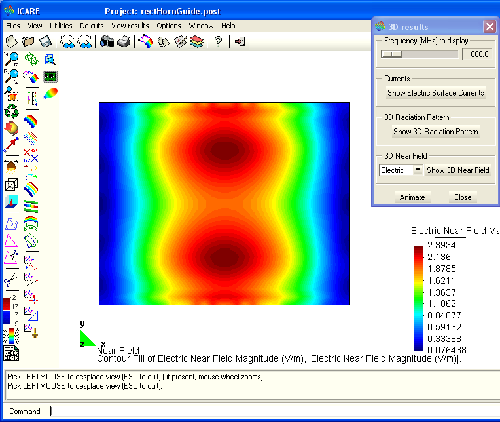Screen dimensions: 500x422
Task: Click the colored tree list icon
Action: click(x=31, y=98)
